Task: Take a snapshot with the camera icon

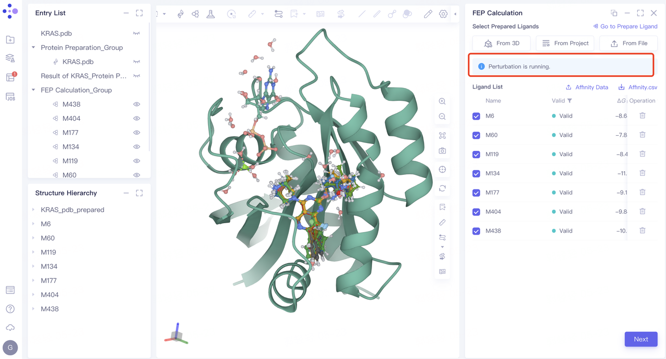Action: coord(442,151)
